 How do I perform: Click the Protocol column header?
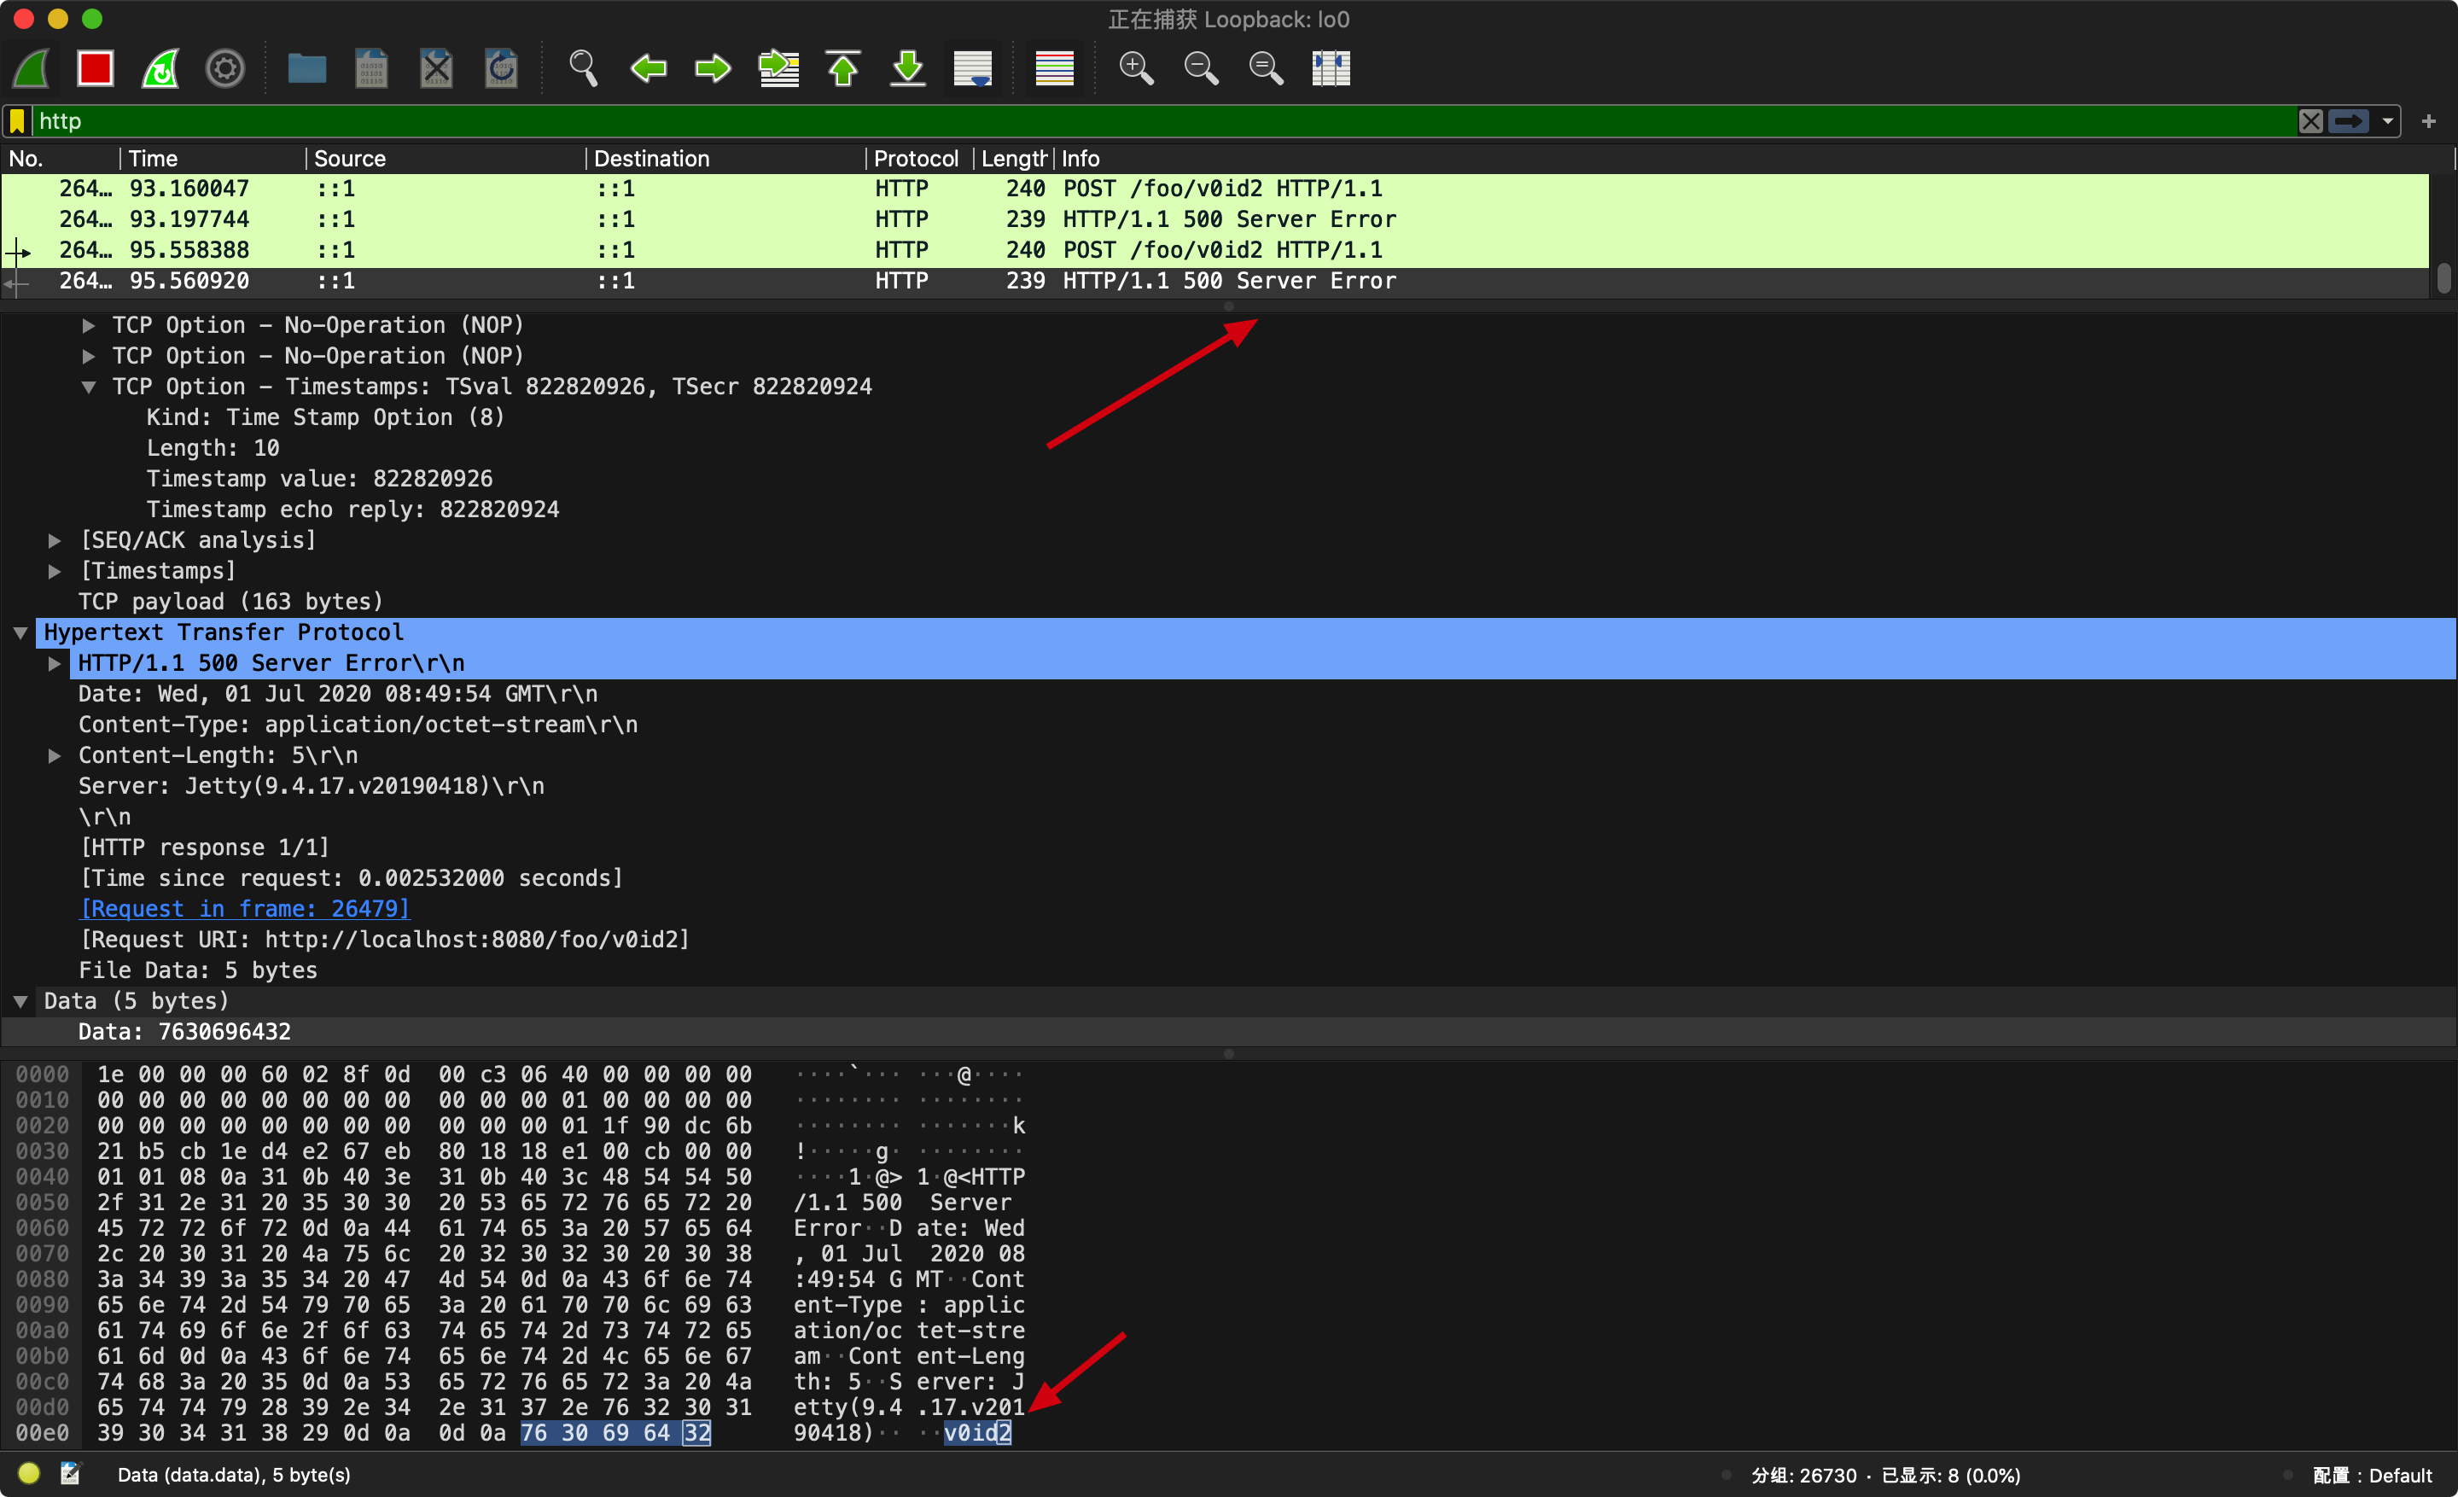(916, 159)
